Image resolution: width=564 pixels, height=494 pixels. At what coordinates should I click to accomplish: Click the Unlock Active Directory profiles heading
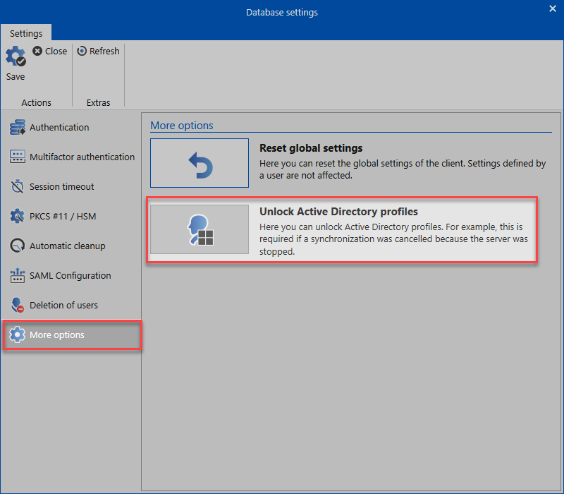338,211
